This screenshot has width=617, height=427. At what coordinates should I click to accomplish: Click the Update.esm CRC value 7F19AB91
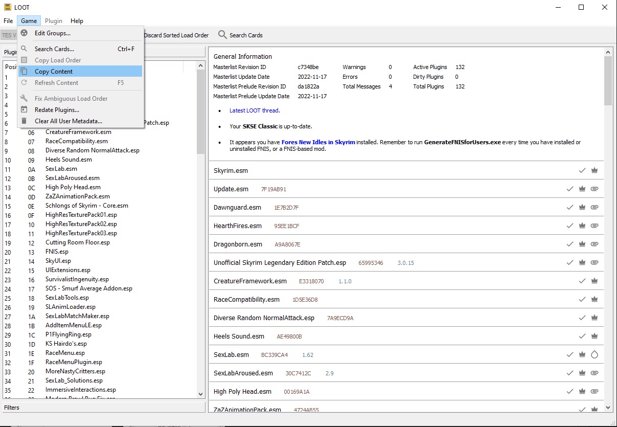pos(273,189)
